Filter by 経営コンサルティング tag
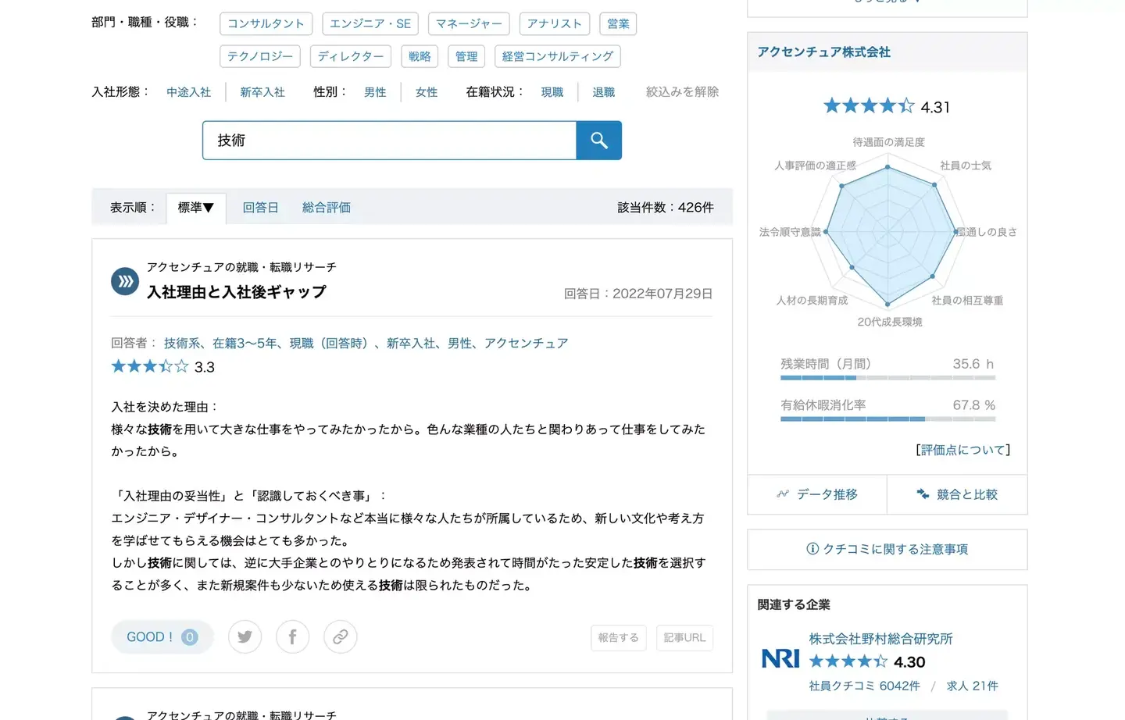1125x720 pixels. point(558,56)
